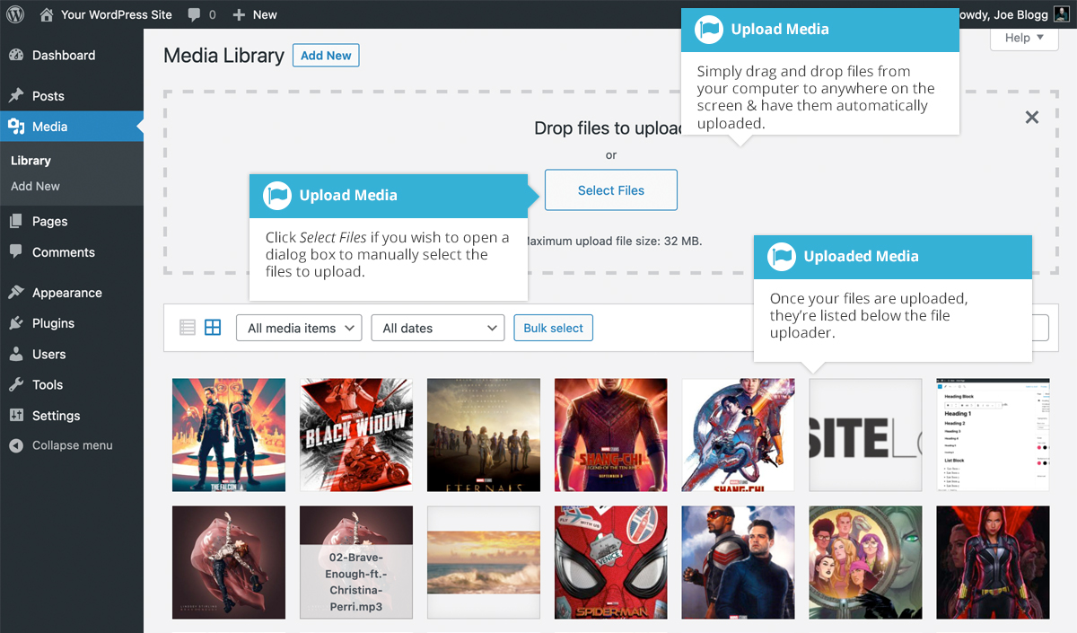Open Pages in the sidebar
Viewport: 1077px width, 633px height.
pos(72,221)
